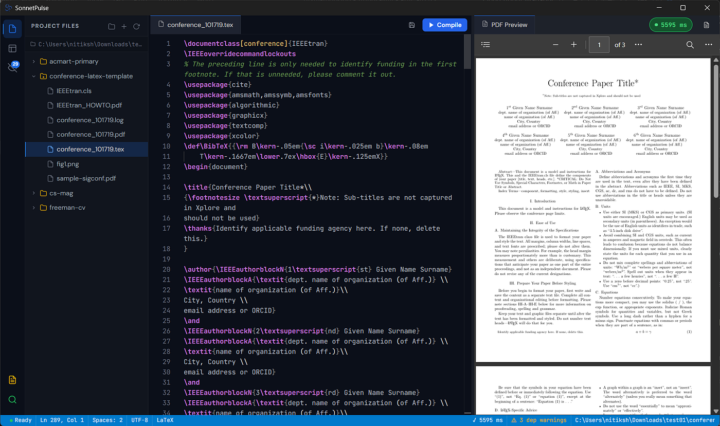This screenshot has height=426, width=720.
Task: Click the PDF page number field
Action: tap(599, 45)
